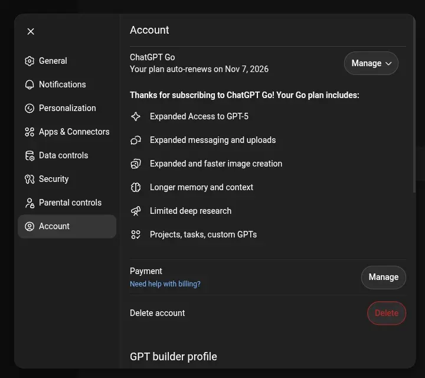The height and width of the screenshot is (378, 425).
Task: Click the Notifications bell icon
Action: pyautogui.click(x=30, y=84)
